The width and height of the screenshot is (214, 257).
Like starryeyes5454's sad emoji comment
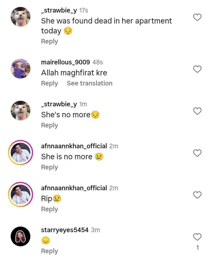tap(197, 237)
